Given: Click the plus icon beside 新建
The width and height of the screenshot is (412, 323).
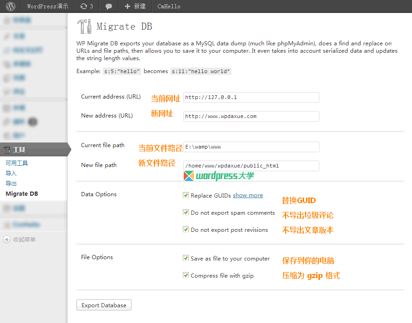Looking at the screenshot, I should point(127,6).
